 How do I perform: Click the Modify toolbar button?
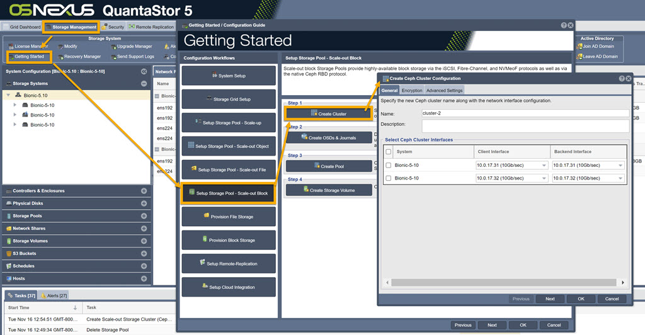pos(67,47)
